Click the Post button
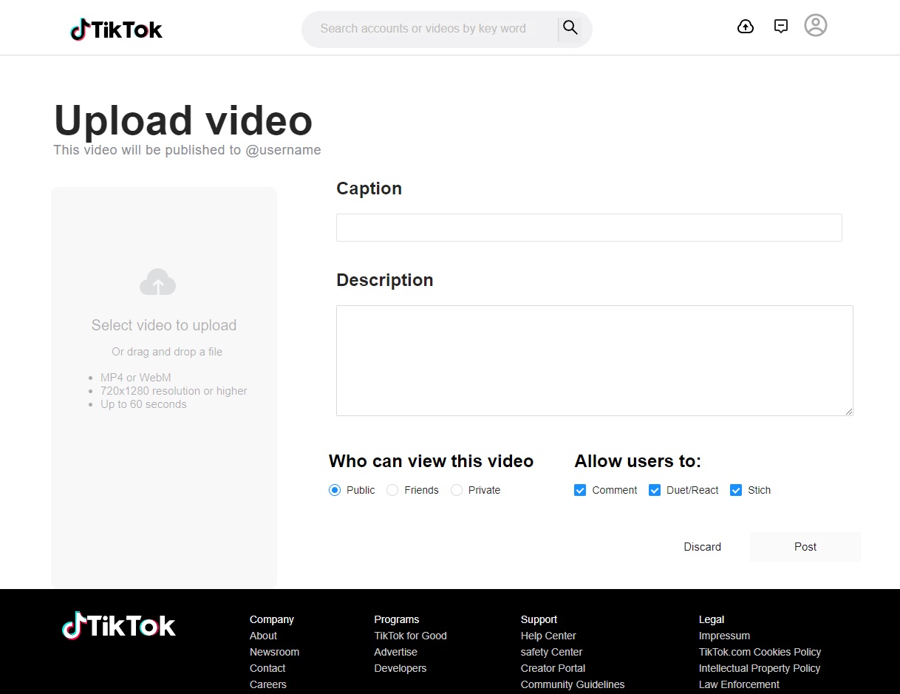The width and height of the screenshot is (900, 694). pos(805,547)
